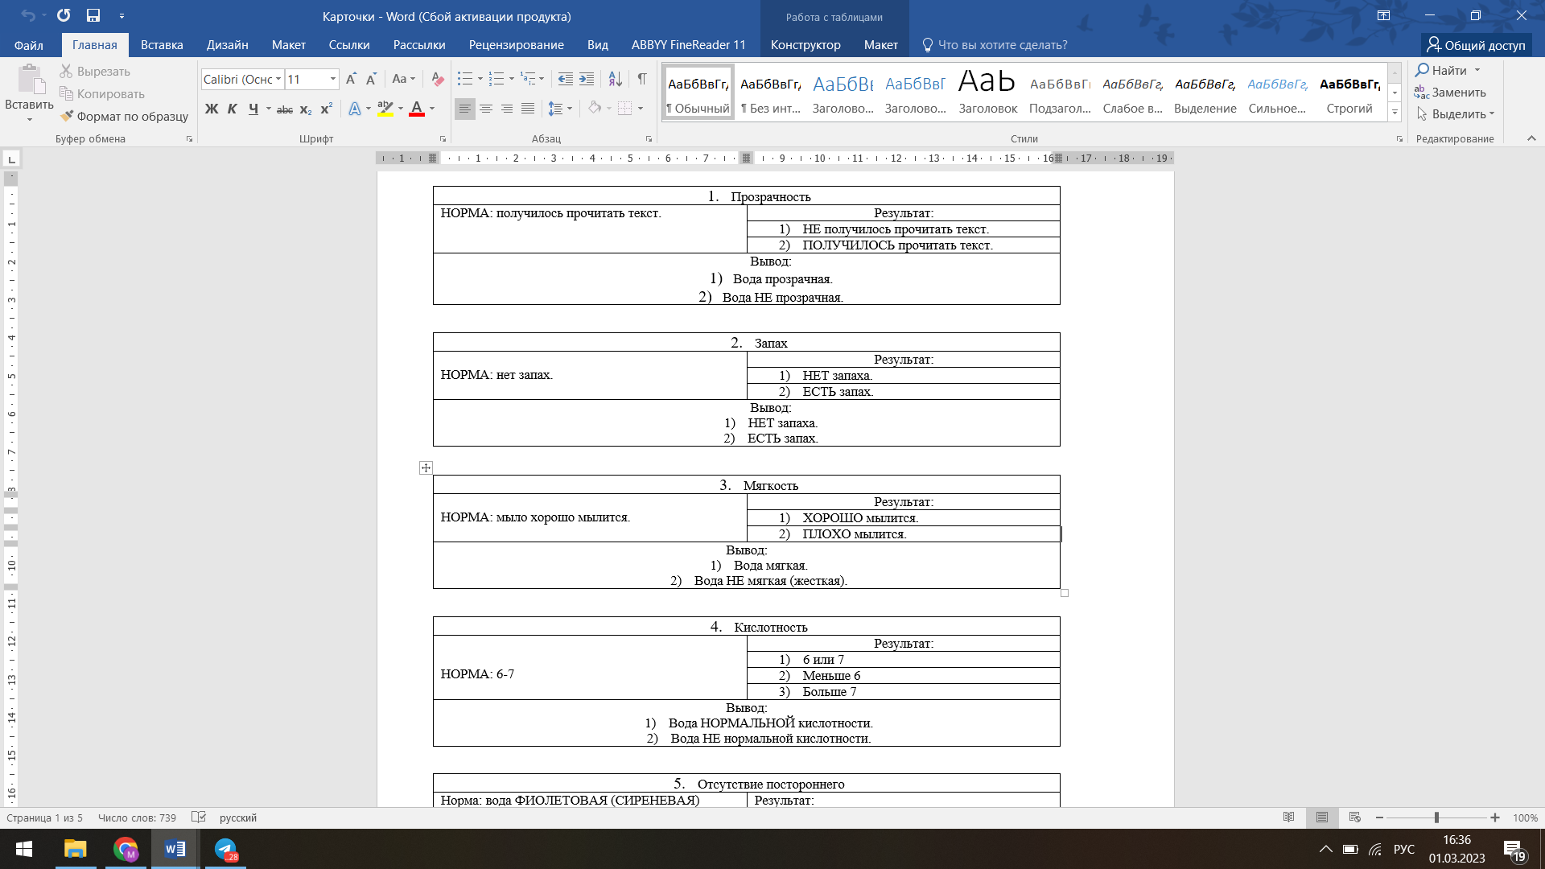Decrease paragraph indent
The height and width of the screenshot is (869, 1545).
(x=566, y=79)
